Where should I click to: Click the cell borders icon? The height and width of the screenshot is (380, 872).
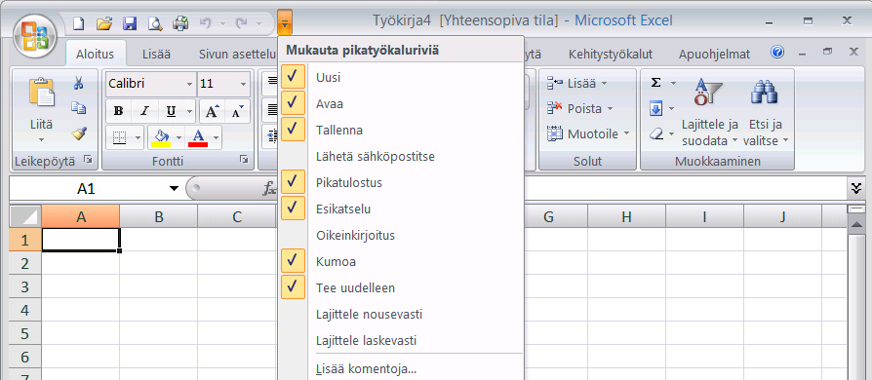120,136
